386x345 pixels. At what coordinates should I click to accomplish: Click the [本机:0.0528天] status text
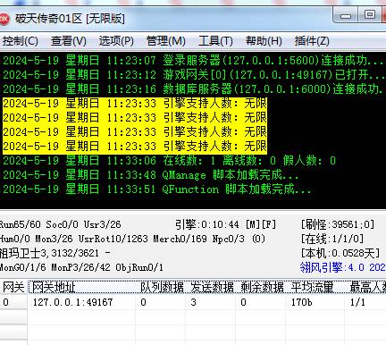[340, 253]
